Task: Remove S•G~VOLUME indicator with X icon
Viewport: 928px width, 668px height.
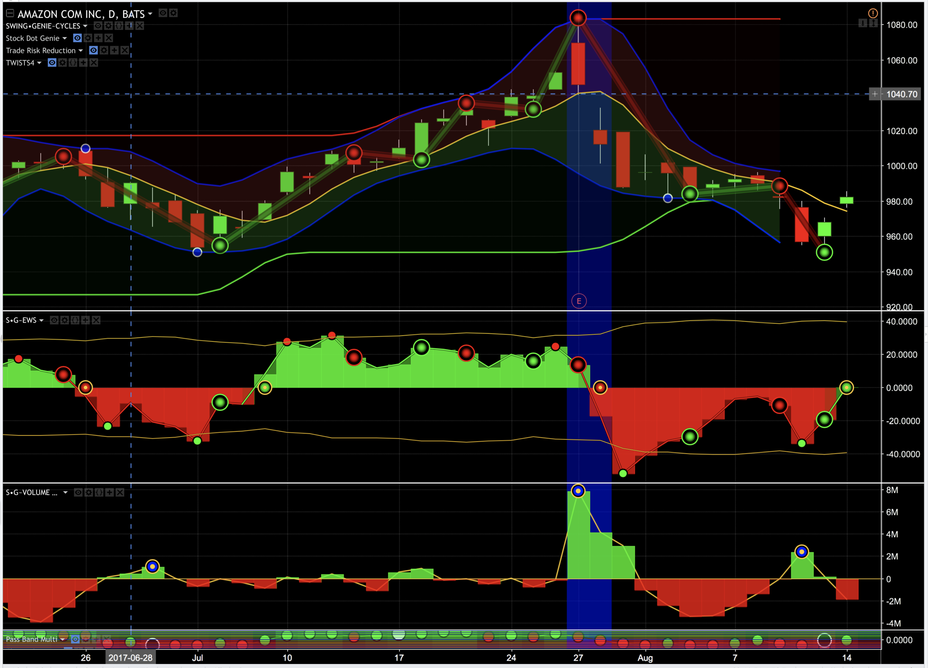Action: point(120,492)
